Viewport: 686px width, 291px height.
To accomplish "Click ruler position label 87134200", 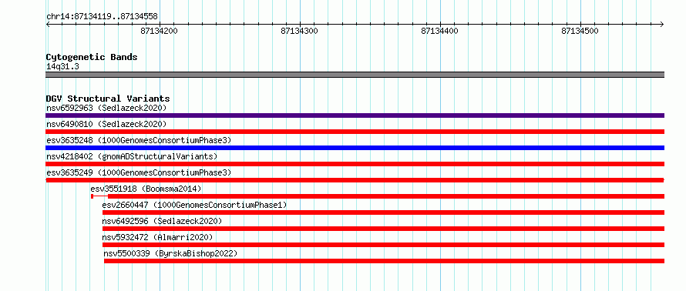I will pos(160,32).
